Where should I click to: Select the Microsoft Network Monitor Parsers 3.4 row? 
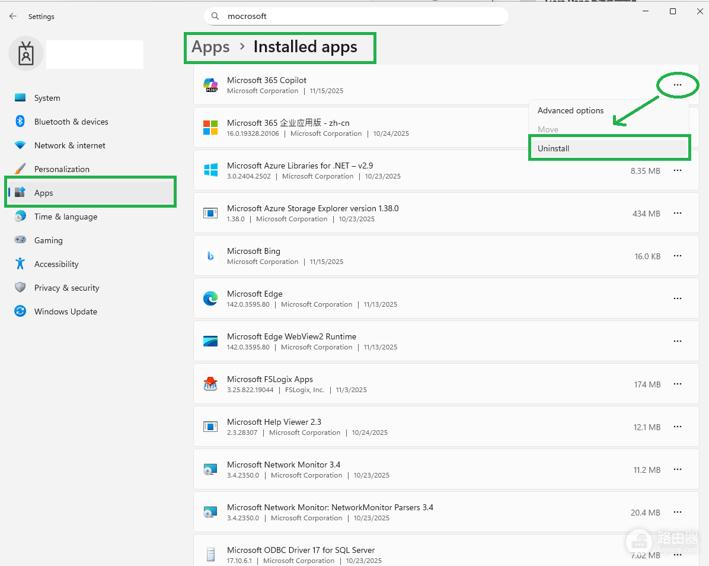[x=446, y=512]
